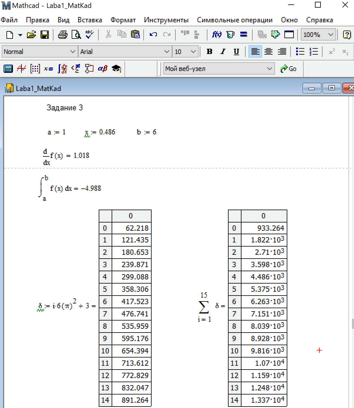Viewport: 354px width, 408px height.
Task: Open Insert Function f(x) icon
Action: (x=217, y=35)
